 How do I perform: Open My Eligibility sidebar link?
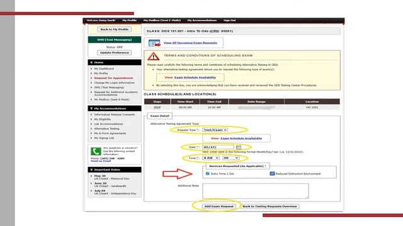pyautogui.click(x=103, y=119)
